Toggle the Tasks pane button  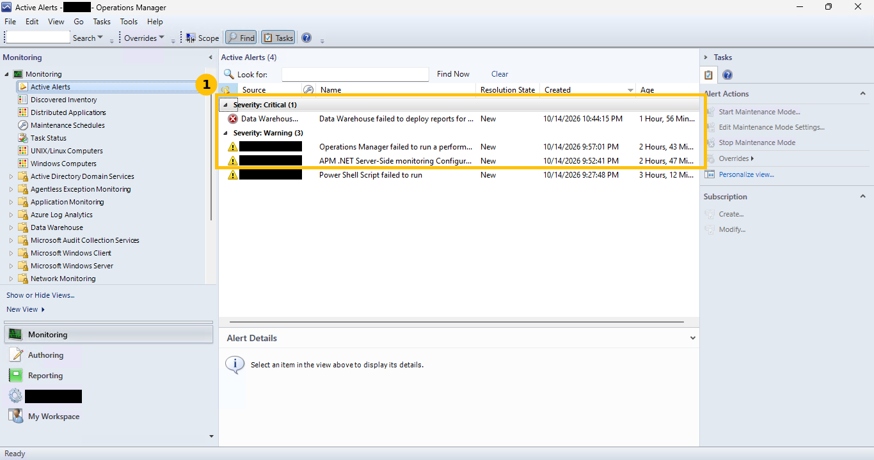click(278, 38)
